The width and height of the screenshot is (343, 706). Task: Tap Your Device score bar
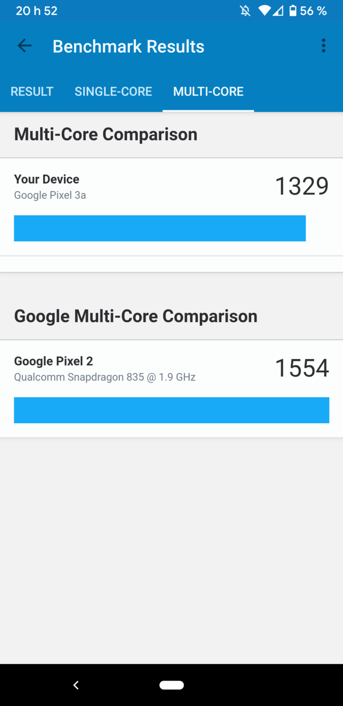click(x=160, y=228)
